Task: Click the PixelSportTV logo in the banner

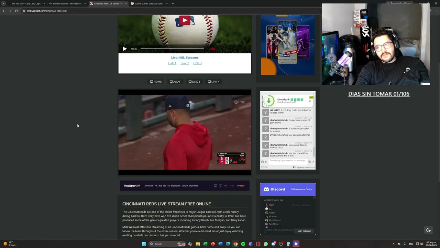Action: 132,186
